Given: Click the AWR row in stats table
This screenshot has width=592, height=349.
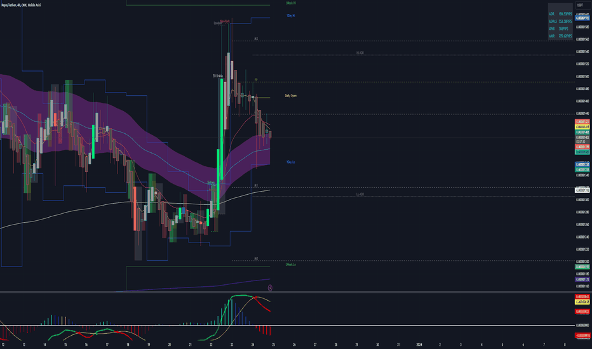Looking at the screenshot, I should [560, 29].
